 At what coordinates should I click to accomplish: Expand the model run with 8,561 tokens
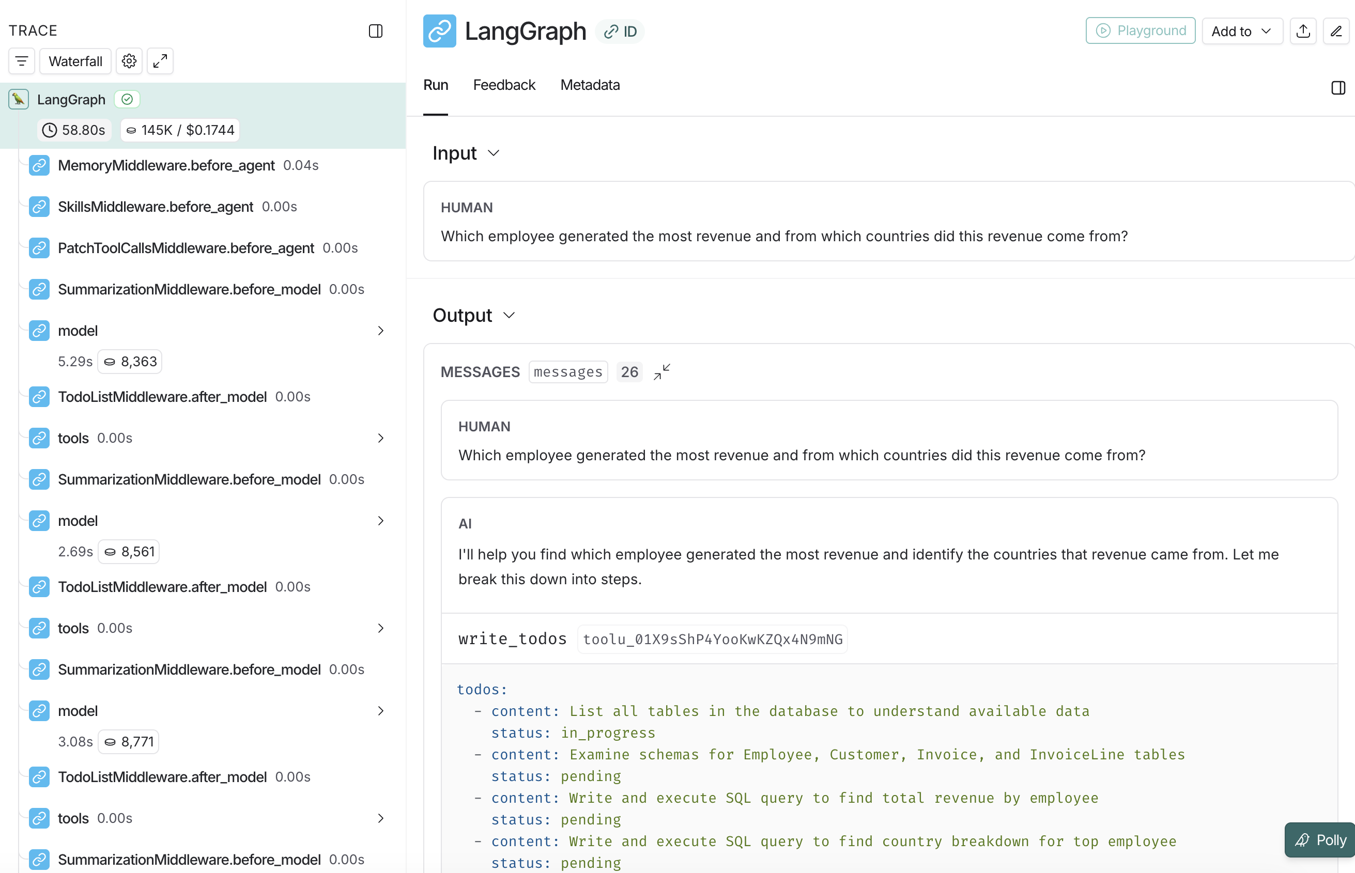[380, 520]
